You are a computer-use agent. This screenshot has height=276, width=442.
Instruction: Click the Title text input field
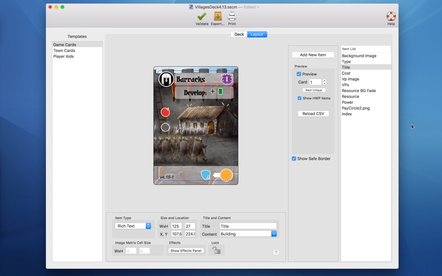pyautogui.click(x=248, y=226)
